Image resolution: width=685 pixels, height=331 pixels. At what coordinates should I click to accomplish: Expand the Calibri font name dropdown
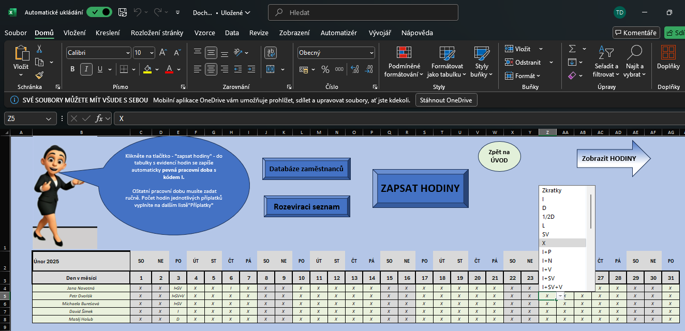(x=128, y=53)
